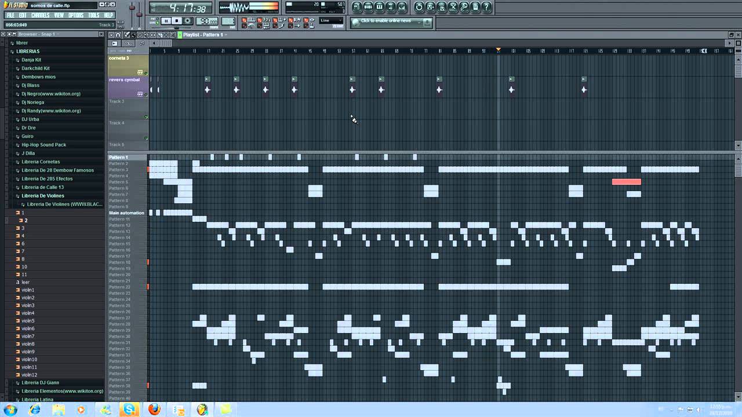
Task: Open the project info document icon
Action: point(475,7)
